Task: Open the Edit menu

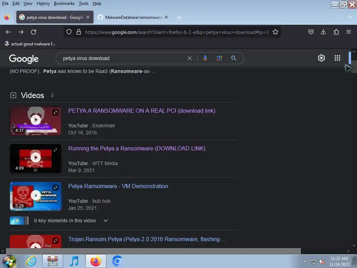Action: (x=16, y=3)
